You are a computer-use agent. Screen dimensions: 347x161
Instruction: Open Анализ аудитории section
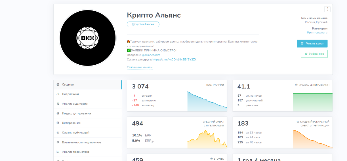point(87,104)
